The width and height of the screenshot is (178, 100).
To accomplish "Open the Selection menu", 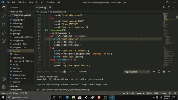I will pos(22,2).
